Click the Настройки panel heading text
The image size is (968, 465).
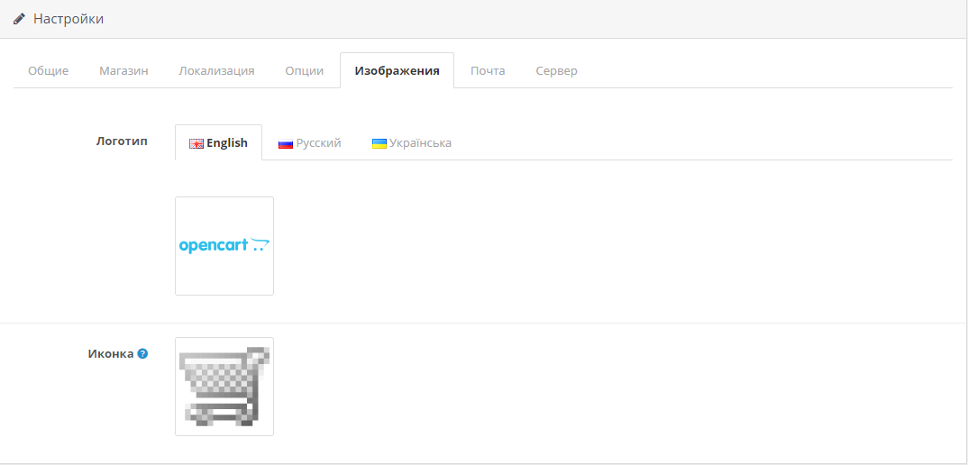68,19
